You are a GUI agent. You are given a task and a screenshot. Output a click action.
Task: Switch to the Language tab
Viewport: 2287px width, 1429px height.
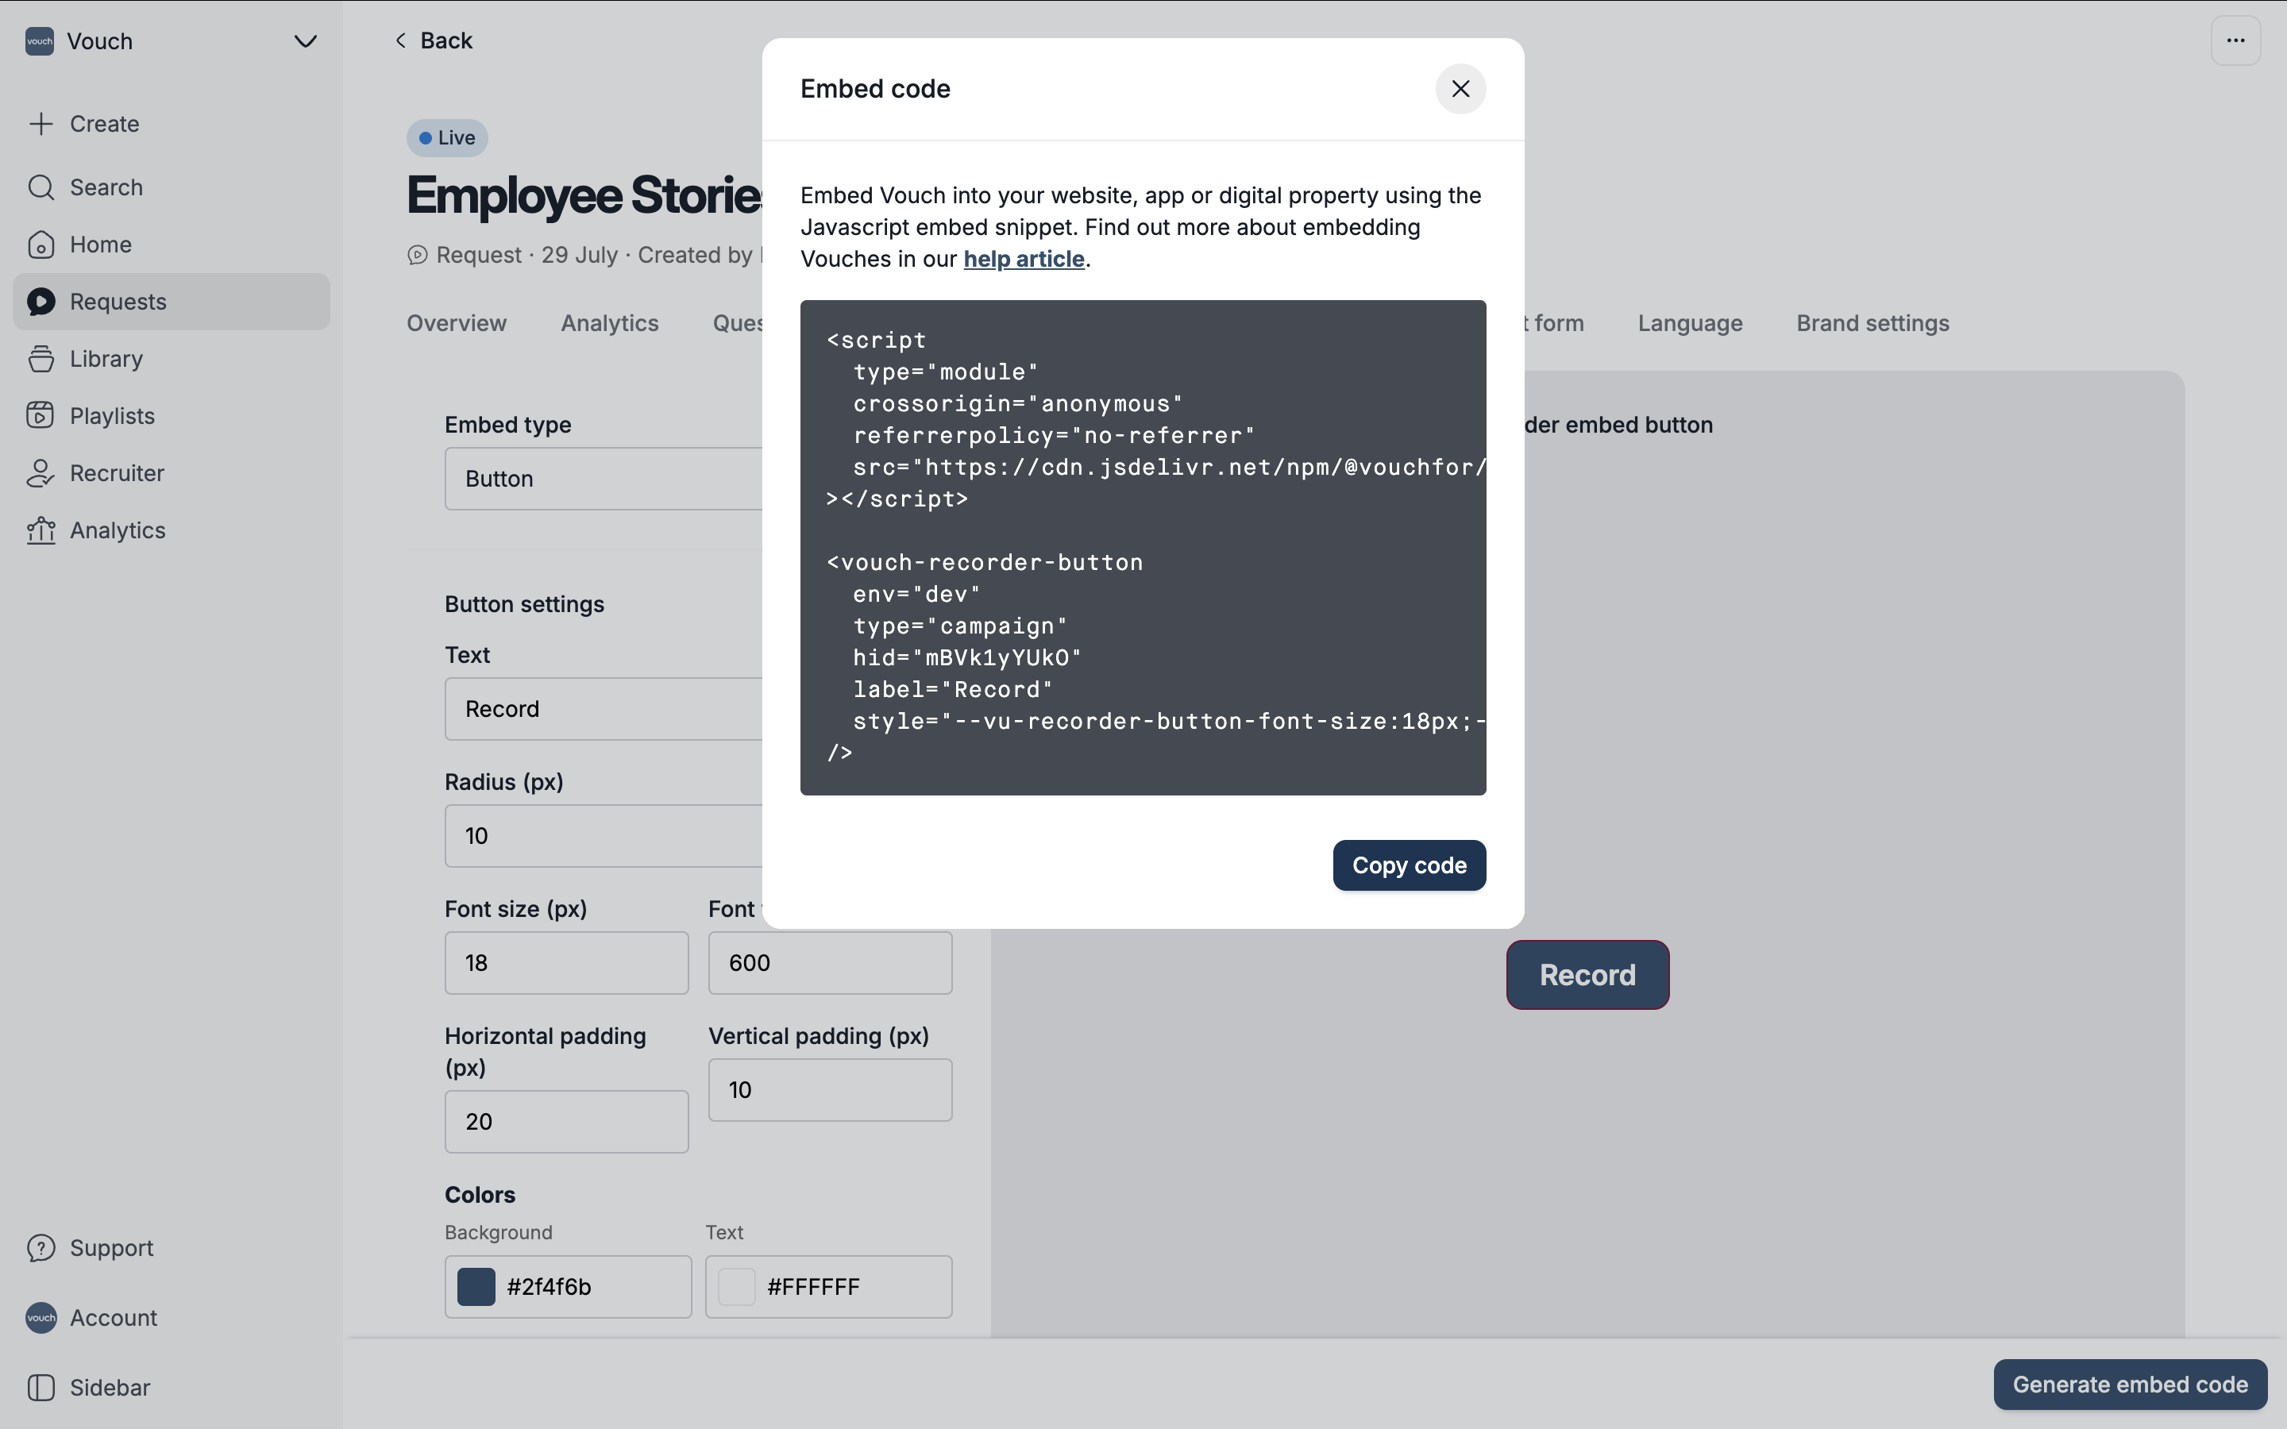[1690, 323]
